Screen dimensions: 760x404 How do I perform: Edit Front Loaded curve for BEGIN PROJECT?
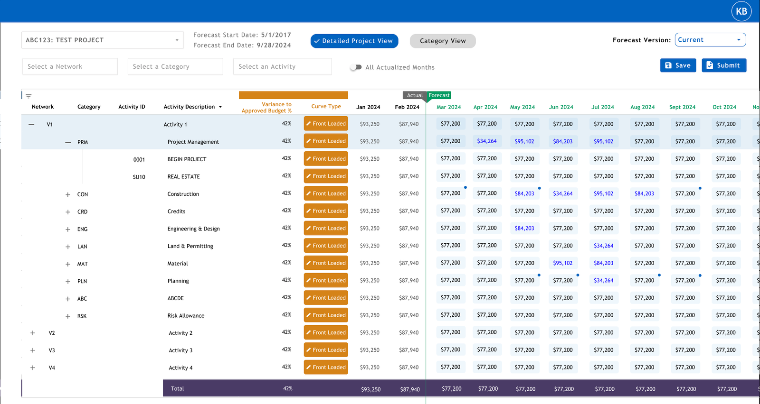click(x=326, y=159)
